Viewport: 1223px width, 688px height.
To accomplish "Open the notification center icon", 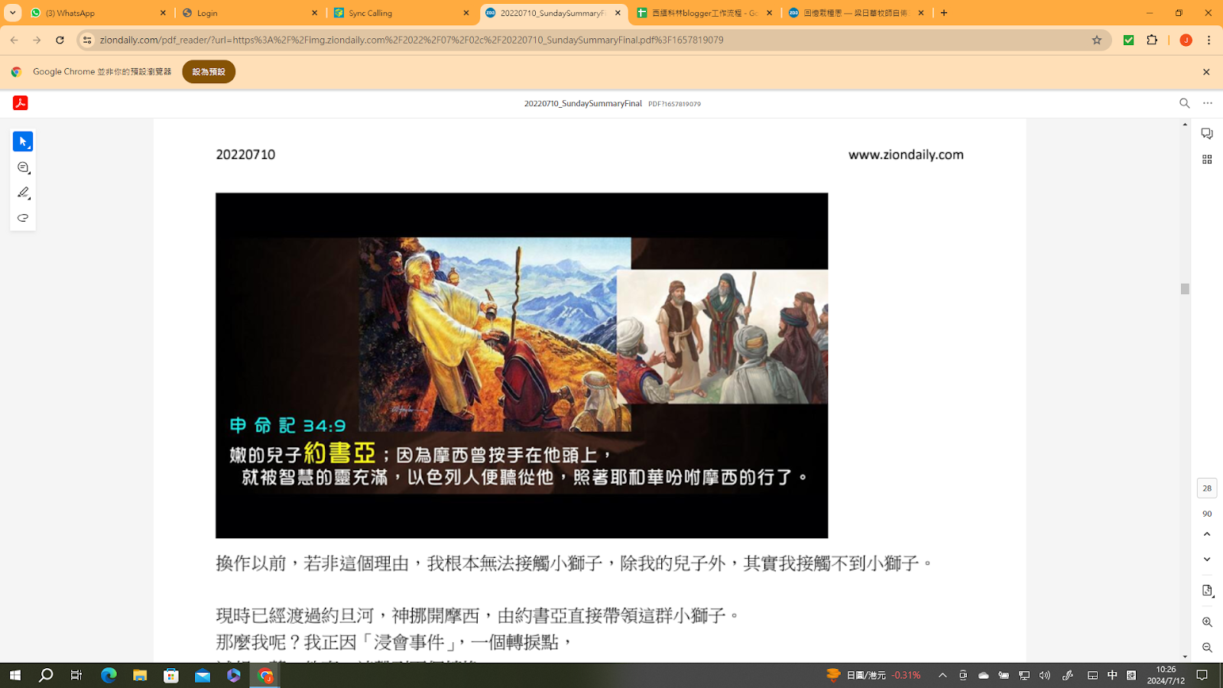I will (1202, 675).
